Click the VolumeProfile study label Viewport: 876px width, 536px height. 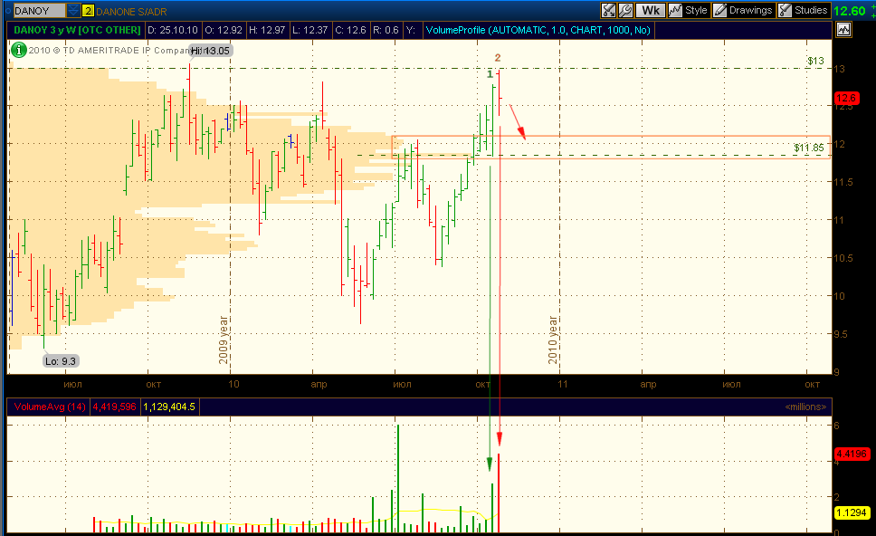538,30
